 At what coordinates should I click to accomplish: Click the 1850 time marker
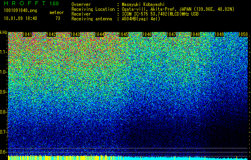click(243, 34)
